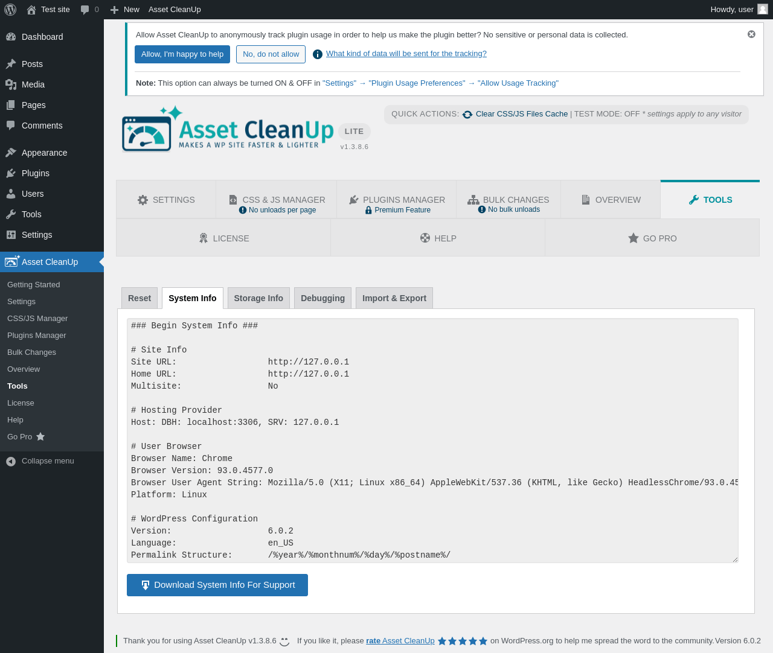
Task: Click the user avatar icon
Action: [x=763, y=9]
